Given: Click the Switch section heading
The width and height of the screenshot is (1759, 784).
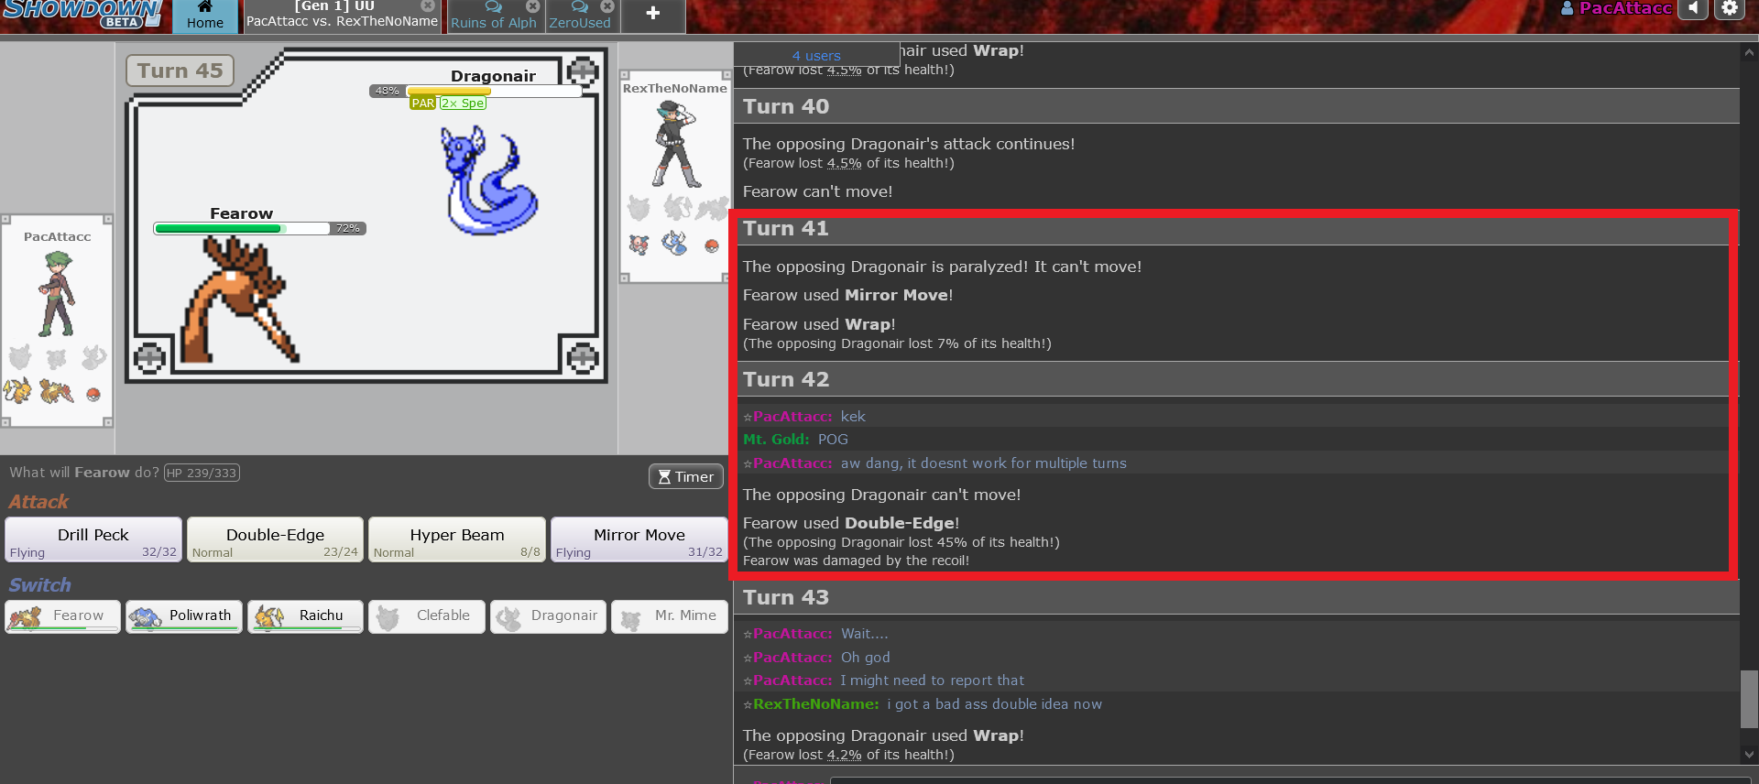Looking at the screenshot, I should 39,585.
